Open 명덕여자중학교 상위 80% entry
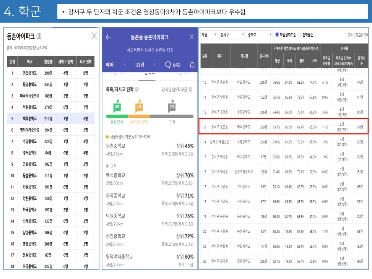 coord(150,261)
